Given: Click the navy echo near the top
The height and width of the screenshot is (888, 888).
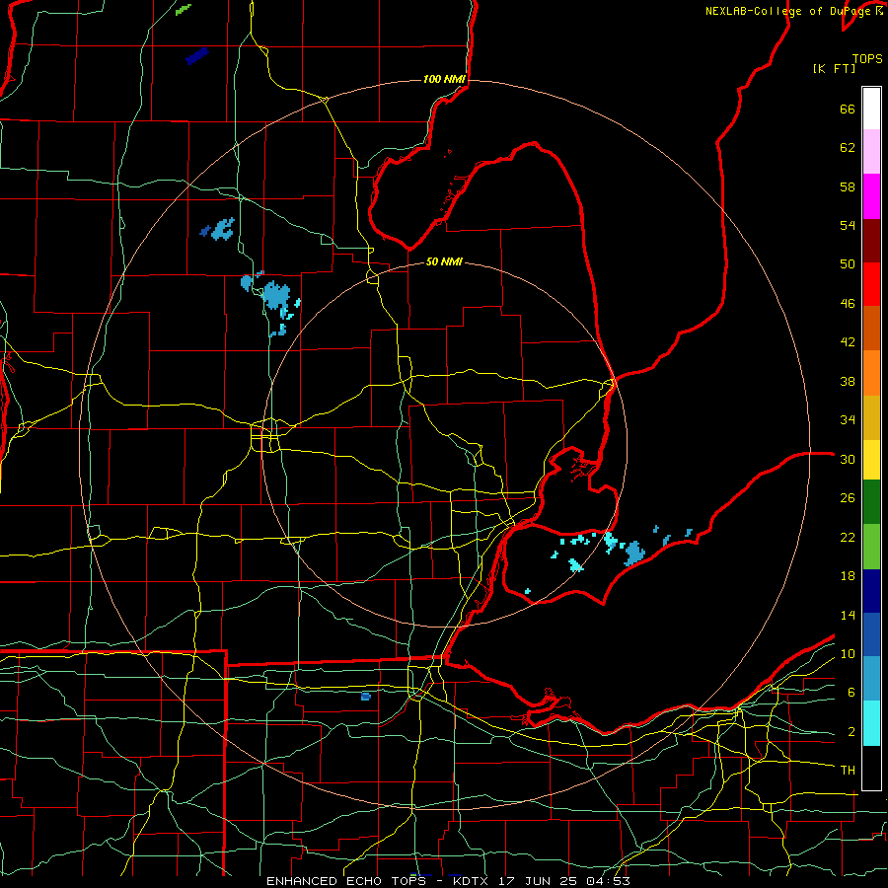Looking at the screenshot, I should pos(197,55).
